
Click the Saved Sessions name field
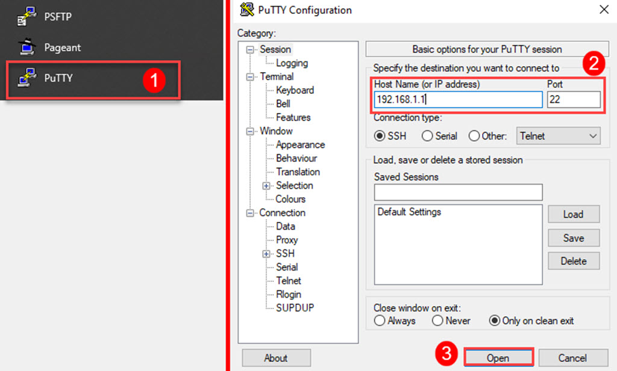[458, 192]
